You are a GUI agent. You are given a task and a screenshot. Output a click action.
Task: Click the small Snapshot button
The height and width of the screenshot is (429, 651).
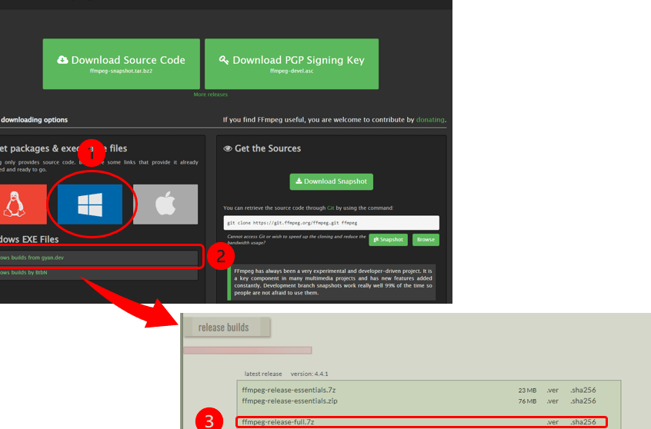point(388,240)
